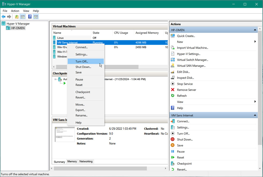
Task: Click green Reset icon in Actions pane
Action: coord(173,157)
